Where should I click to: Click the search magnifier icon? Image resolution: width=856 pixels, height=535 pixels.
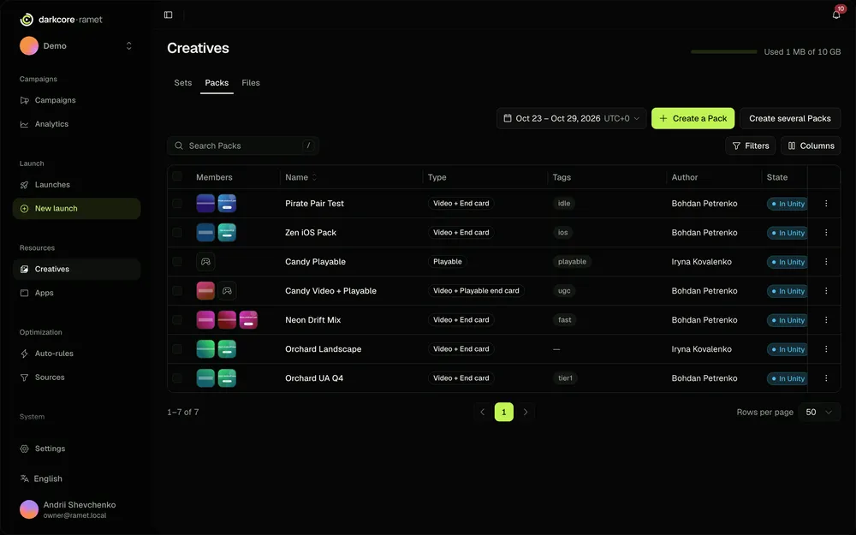179,146
